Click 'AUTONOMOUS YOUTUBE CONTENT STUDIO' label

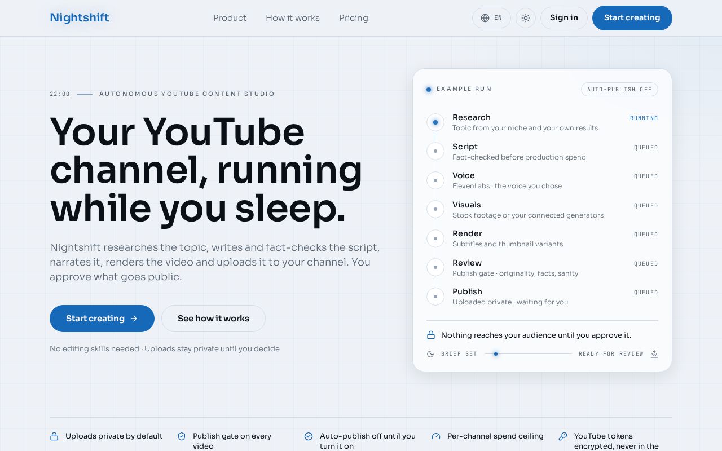pos(187,94)
